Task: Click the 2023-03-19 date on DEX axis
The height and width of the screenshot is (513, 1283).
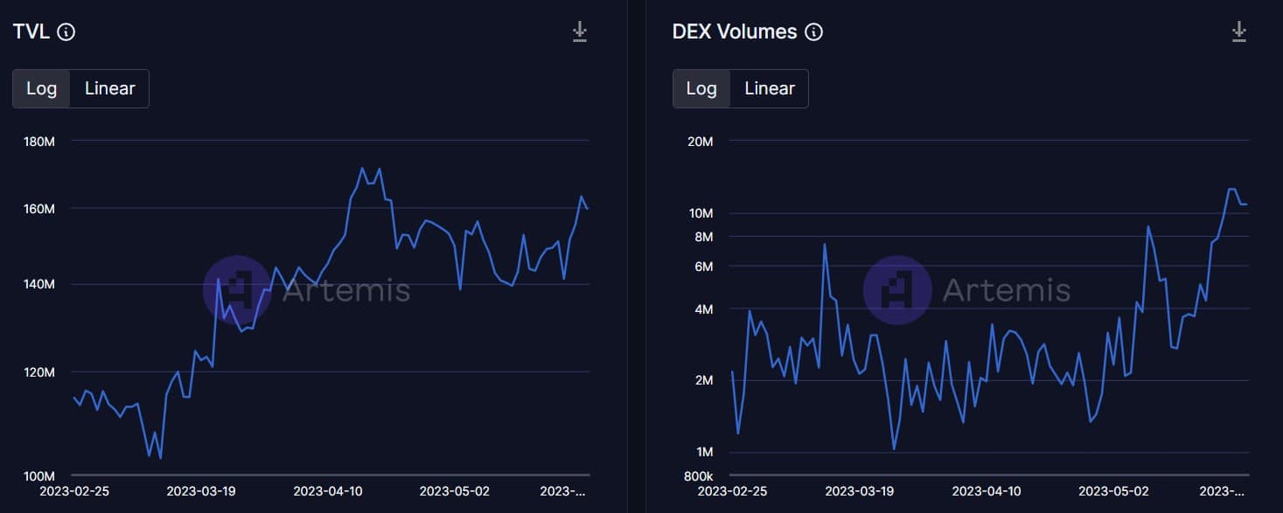Action: [x=860, y=491]
